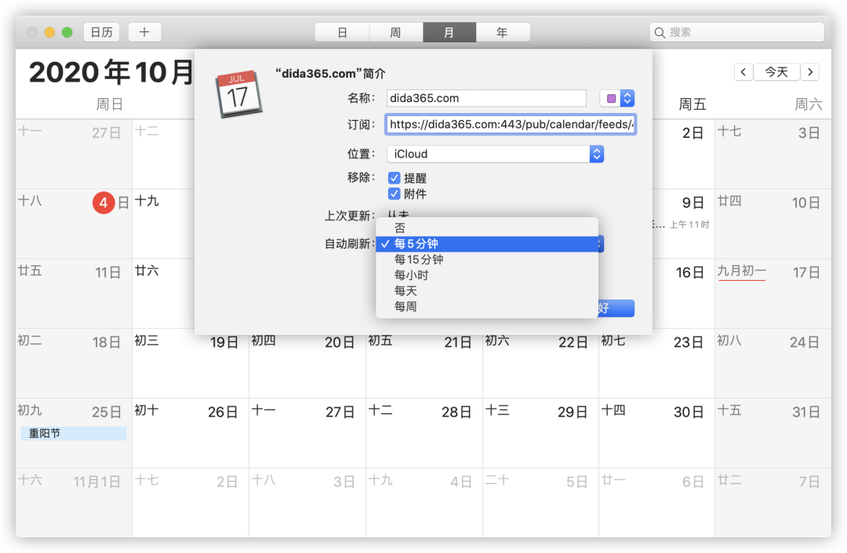Screen dimensions: 847x553
Task: Select the 11月1日 day cell
Action: (x=74, y=502)
